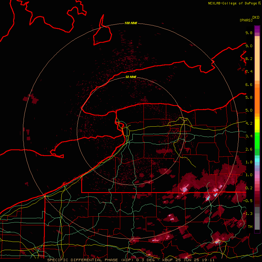The width and height of the screenshot is (262, 262).
Task: Click the 100 NMI range ring label
Action: (x=131, y=23)
